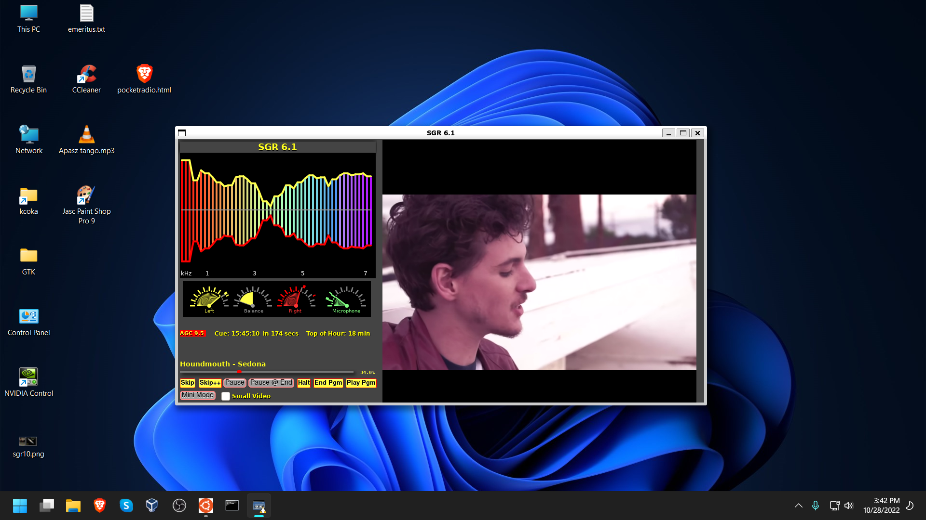This screenshot has width=926, height=520.
Task: Click the Top of Hour: 18 min text
Action: click(338, 333)
